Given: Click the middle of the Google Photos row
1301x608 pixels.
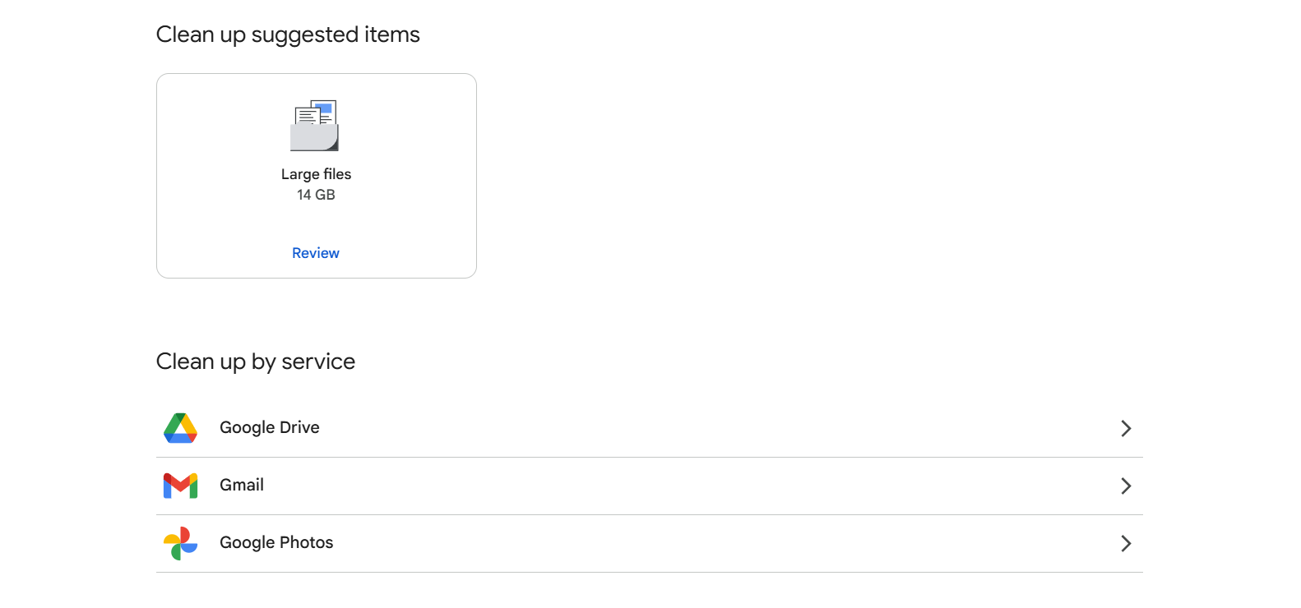Looking at the screenshot, I should point(650,543).
